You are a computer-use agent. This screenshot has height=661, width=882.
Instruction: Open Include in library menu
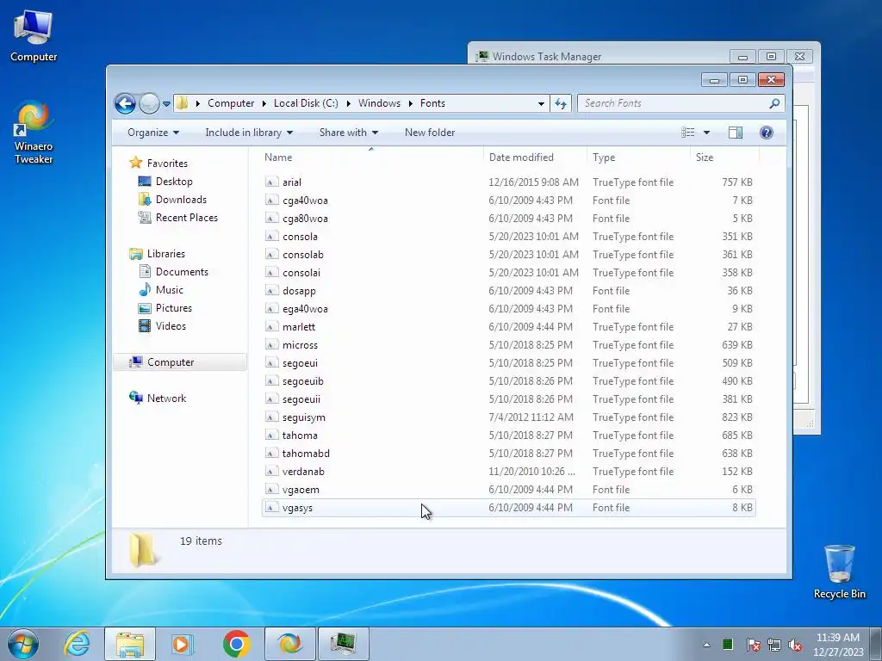pos(249,133)
